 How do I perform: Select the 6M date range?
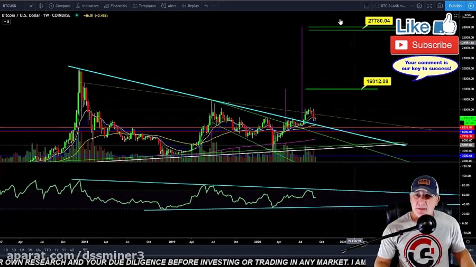(x=38, y=250)
